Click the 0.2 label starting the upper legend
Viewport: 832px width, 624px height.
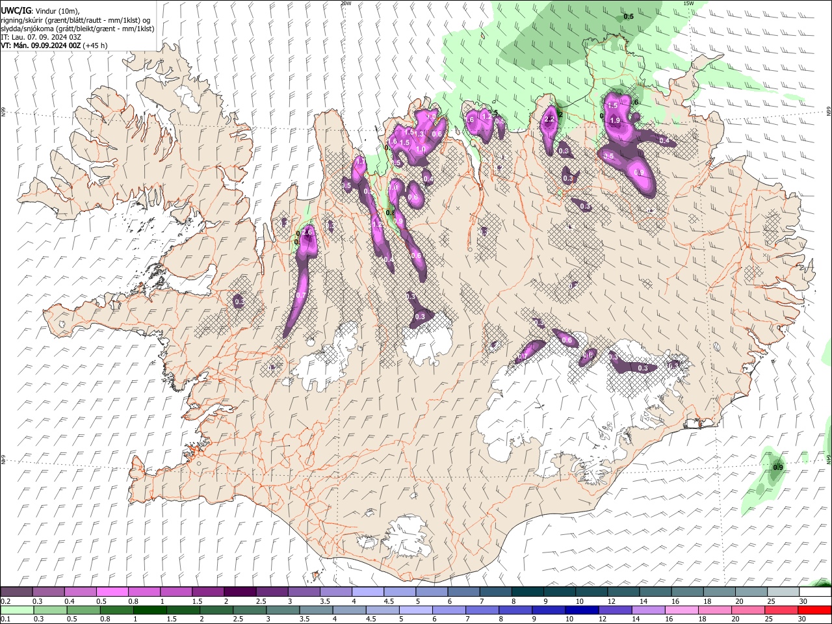[x=5, y=601]
